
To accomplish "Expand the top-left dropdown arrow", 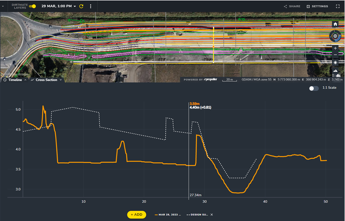I will click(3, 6).
